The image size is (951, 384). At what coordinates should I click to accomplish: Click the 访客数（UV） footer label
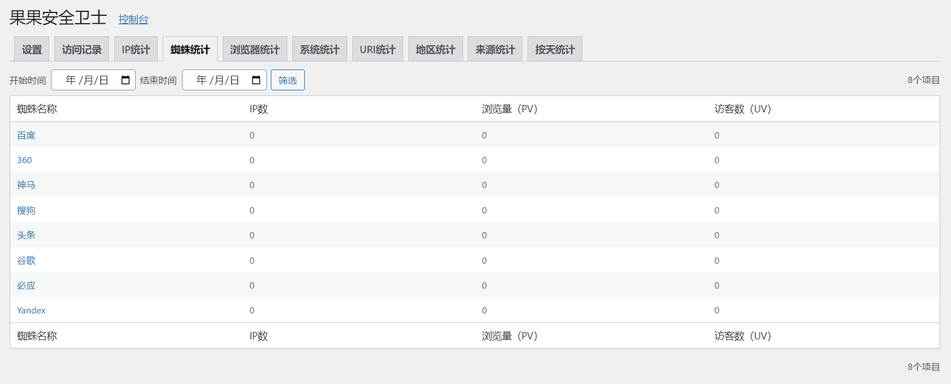click(742, 336)
